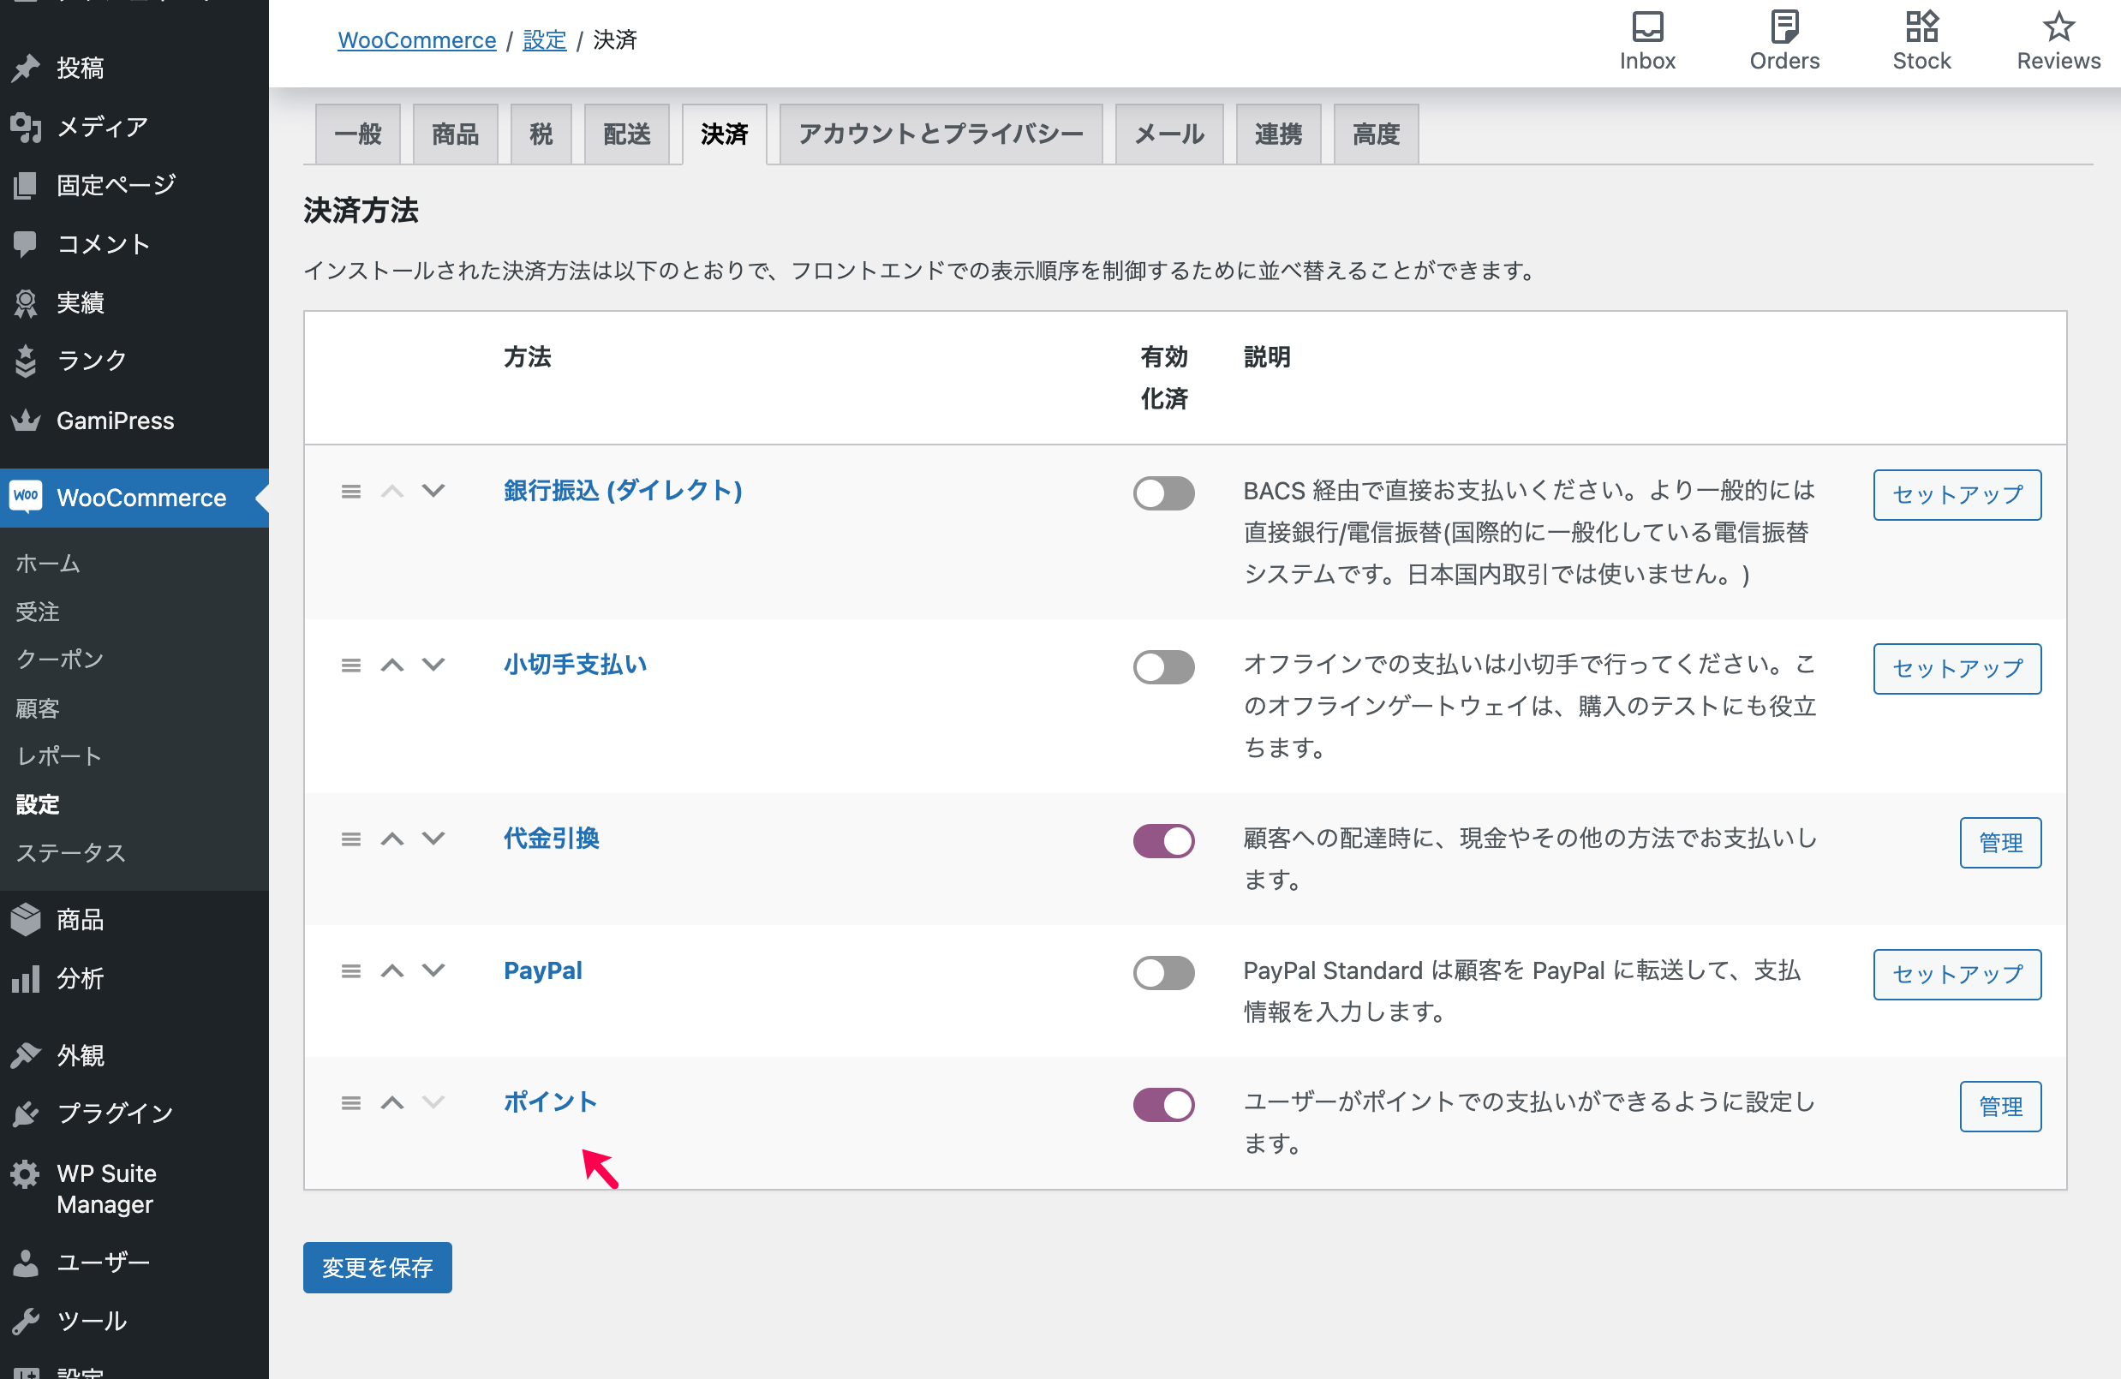This screenshot has width=2121, height=1379.
Task: Move PayPal row up with chevron
Action: pos(392,970)
